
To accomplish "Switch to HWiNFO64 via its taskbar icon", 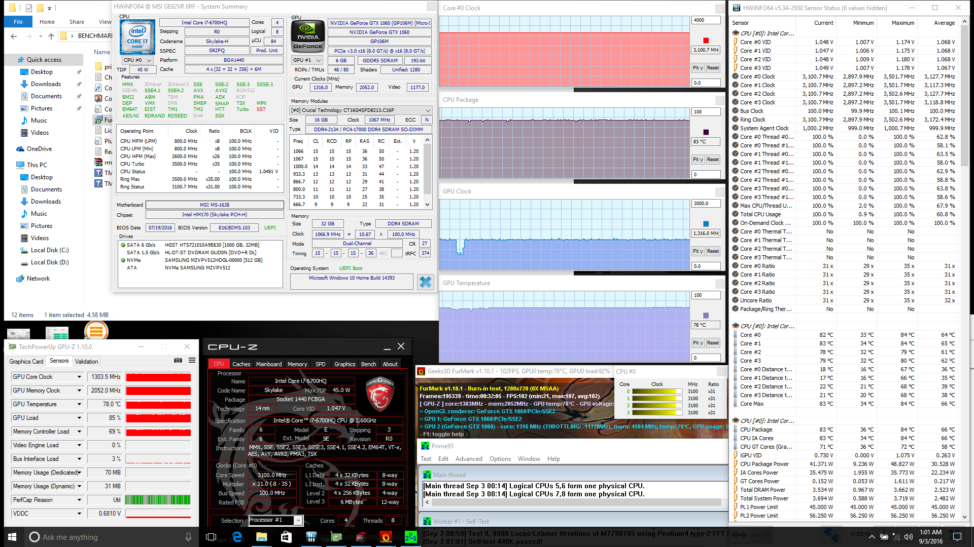I will point(311,537).
